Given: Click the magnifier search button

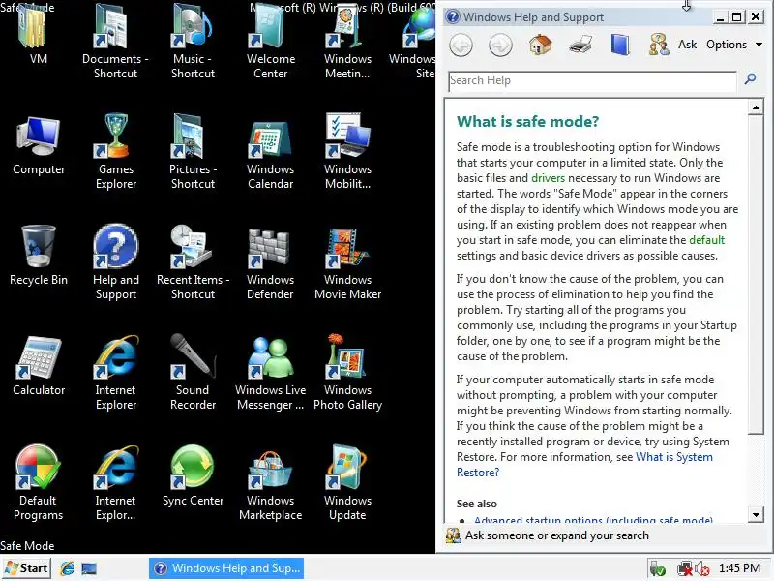Looking at the screenshot, I should point(751,79).
